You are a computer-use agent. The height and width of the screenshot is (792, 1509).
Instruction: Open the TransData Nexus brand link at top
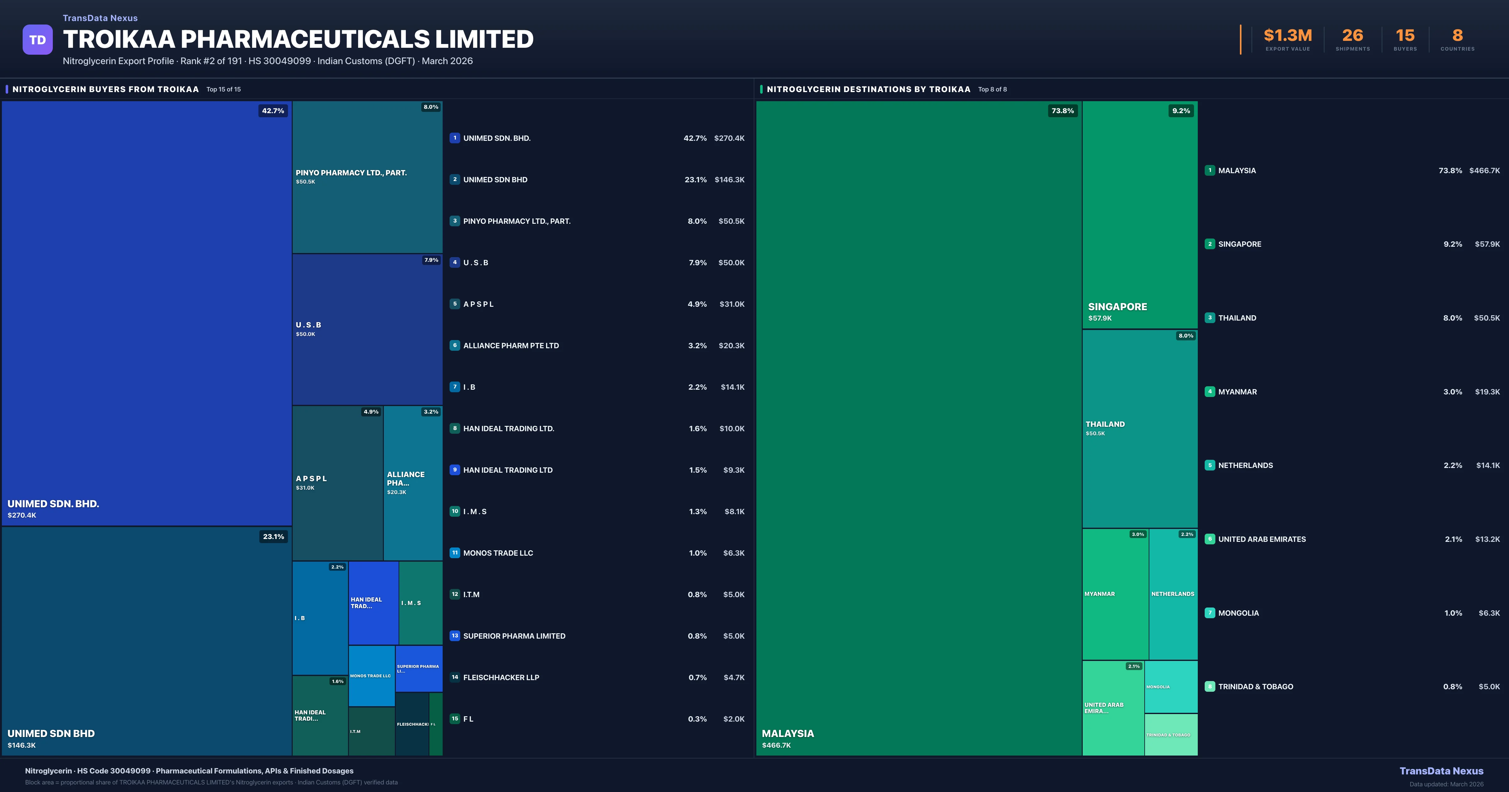pos(100,18)
